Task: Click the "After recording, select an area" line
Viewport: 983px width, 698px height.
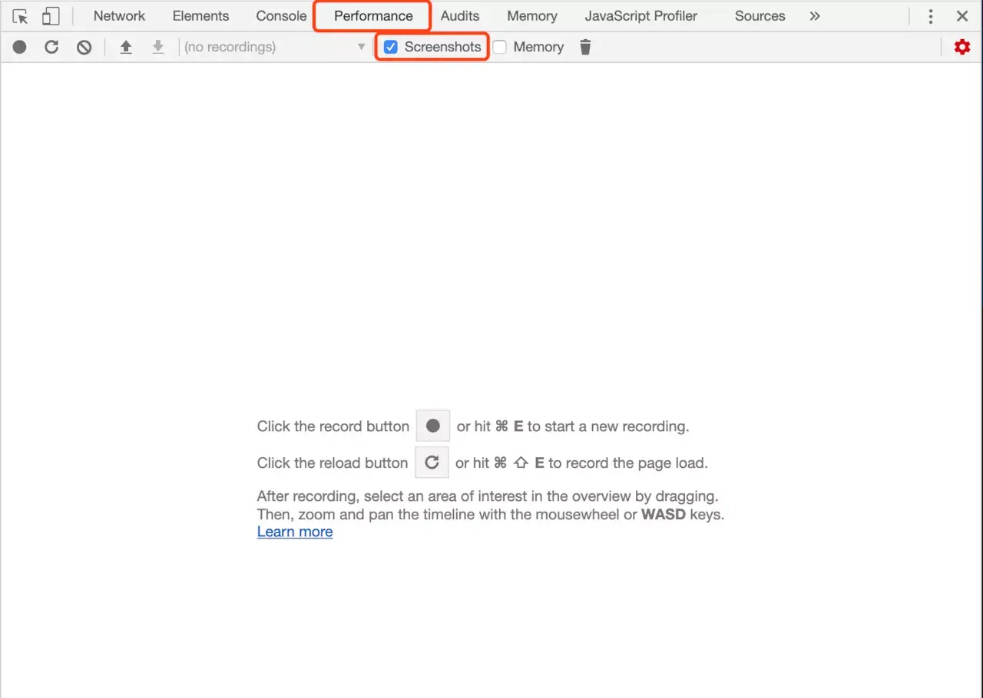Action: click(x=488, y=496)
